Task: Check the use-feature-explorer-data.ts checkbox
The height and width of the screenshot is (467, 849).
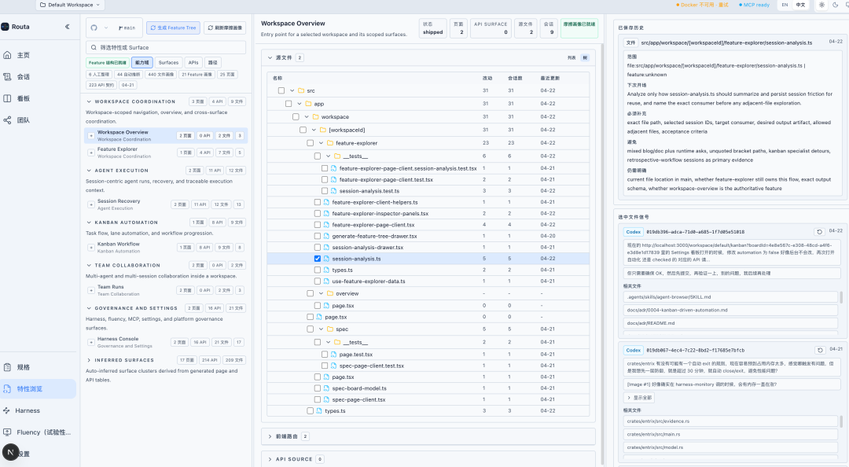Action: pos(318,281)
